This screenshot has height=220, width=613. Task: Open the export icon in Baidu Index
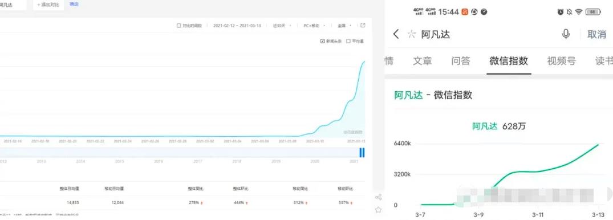pyautogui.click(x=363, y=25)
